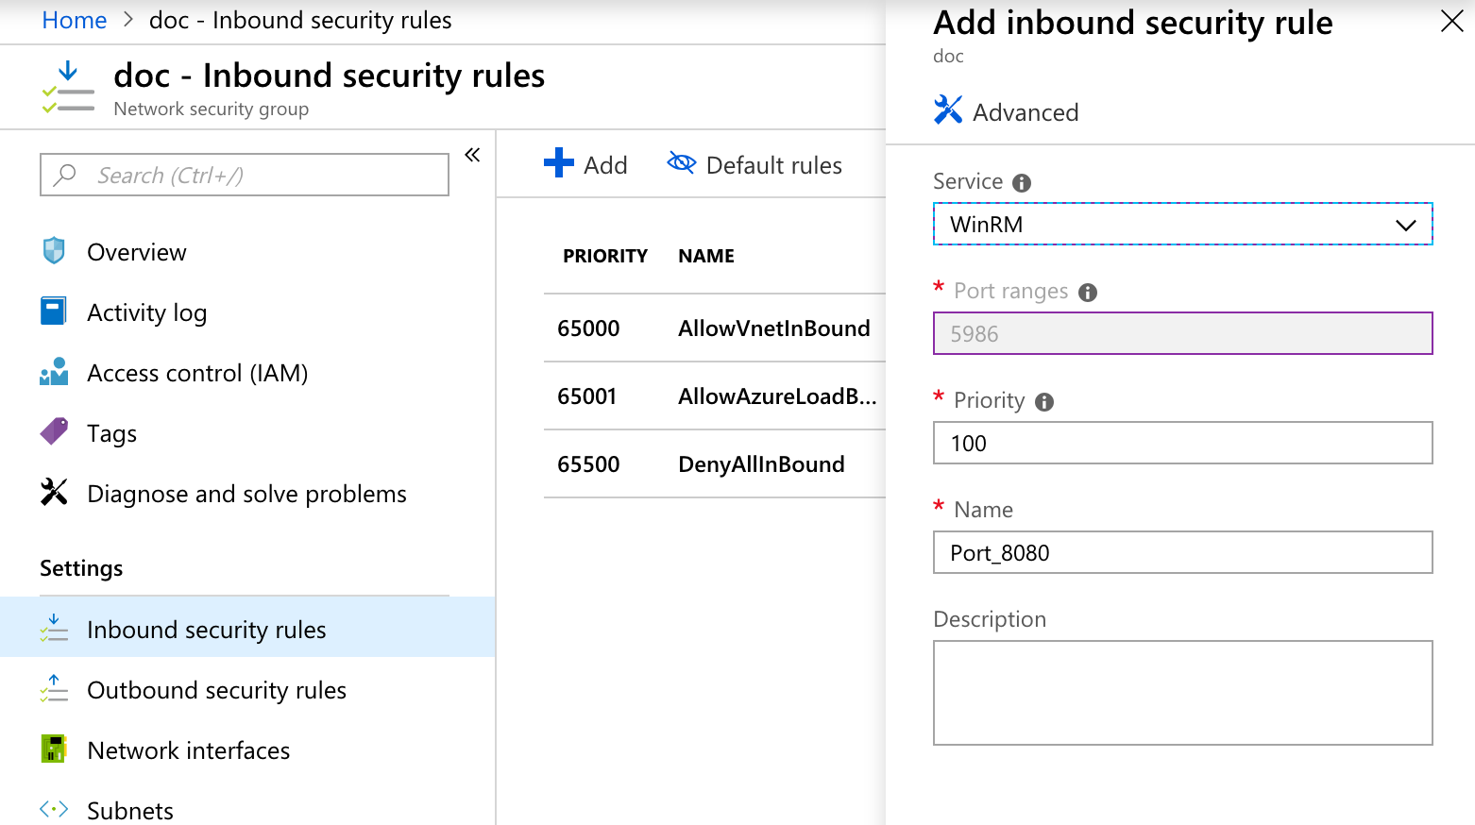Click the blue plus Add icon
This screenshot has height=825, width=1475.
[559, 162]
